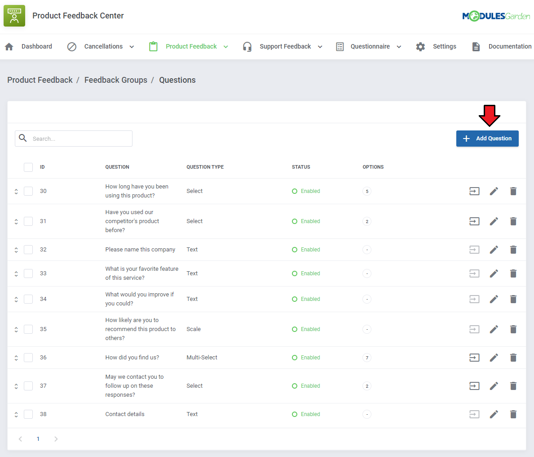Open options for question 31
534x457 pixels.
[474, 221]
